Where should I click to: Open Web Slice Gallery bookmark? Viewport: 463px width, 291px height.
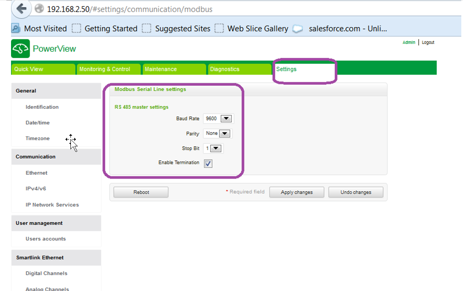click(x=251, y=28)
